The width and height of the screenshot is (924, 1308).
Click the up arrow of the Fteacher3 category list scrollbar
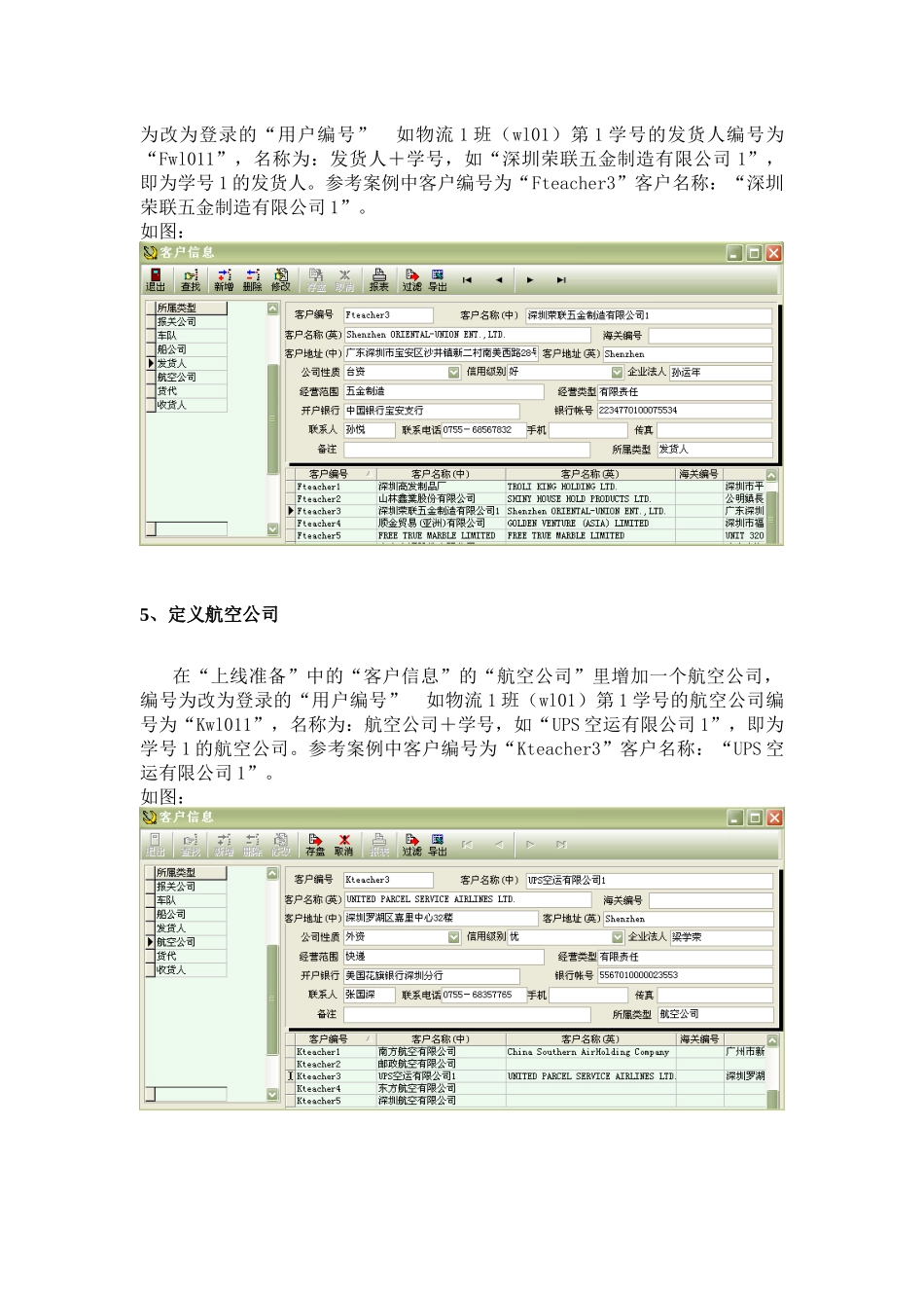coord(272,309)
